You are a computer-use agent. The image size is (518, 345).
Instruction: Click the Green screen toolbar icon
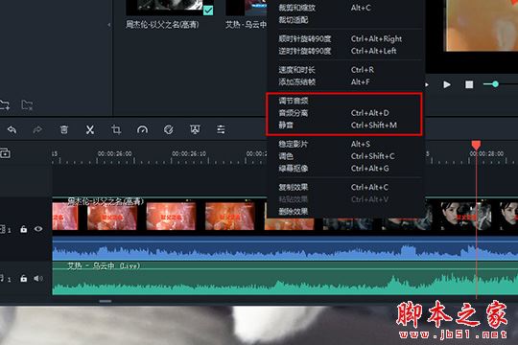pos(195,129)
